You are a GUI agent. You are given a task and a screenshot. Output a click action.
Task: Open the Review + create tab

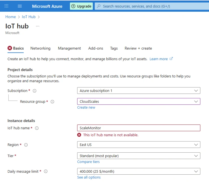pos(138,48)
